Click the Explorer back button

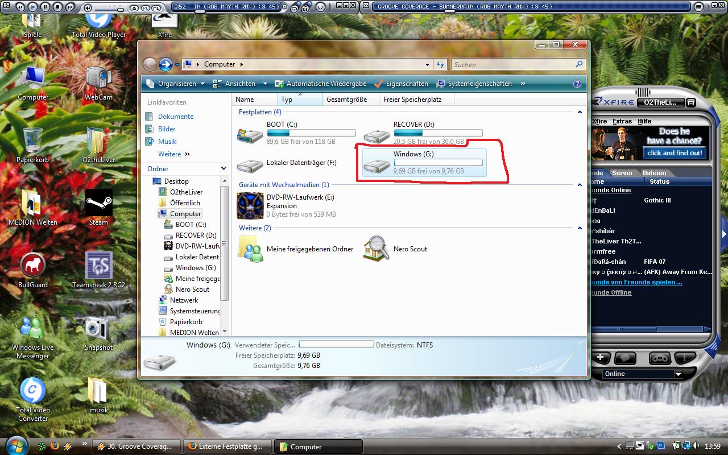pyautogui.click(x=150, y=64)
